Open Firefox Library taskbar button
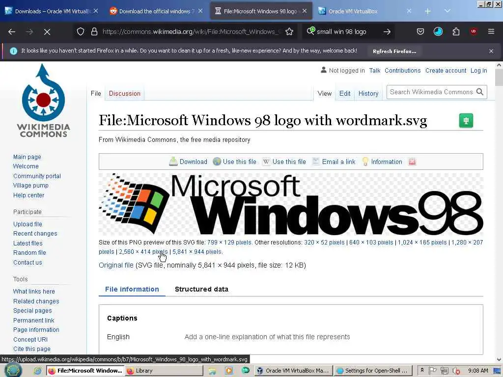The image size is (503, 377). [x=164, y=371]
